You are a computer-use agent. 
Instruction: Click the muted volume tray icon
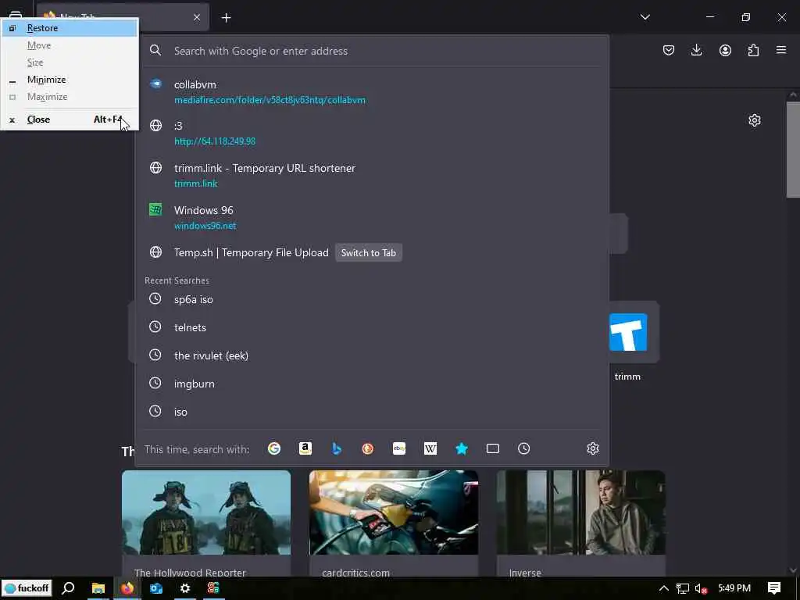(702, 589)
